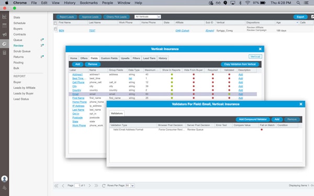
Task: Click the megaphone campaigns sidebar icon
Action: [4, 34]
